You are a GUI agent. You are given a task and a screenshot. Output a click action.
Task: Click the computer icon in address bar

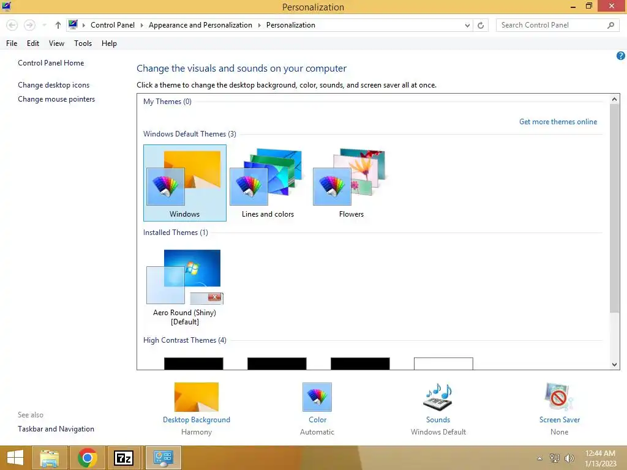click(73, 24)
